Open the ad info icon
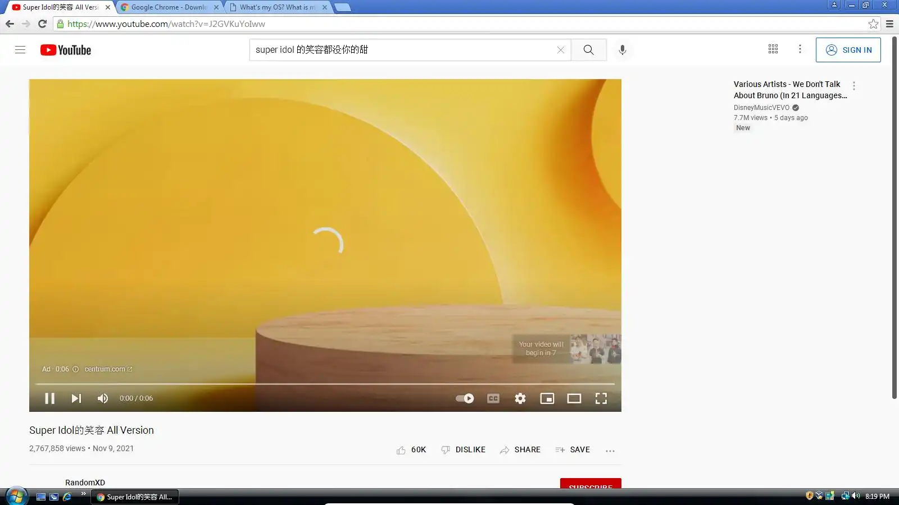Screen dimensions: 899x505 (x=75, y=369)
